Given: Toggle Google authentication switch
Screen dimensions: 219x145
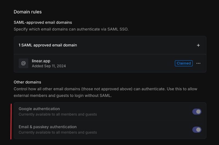Looking at the screenshot, I should (197, 111).
